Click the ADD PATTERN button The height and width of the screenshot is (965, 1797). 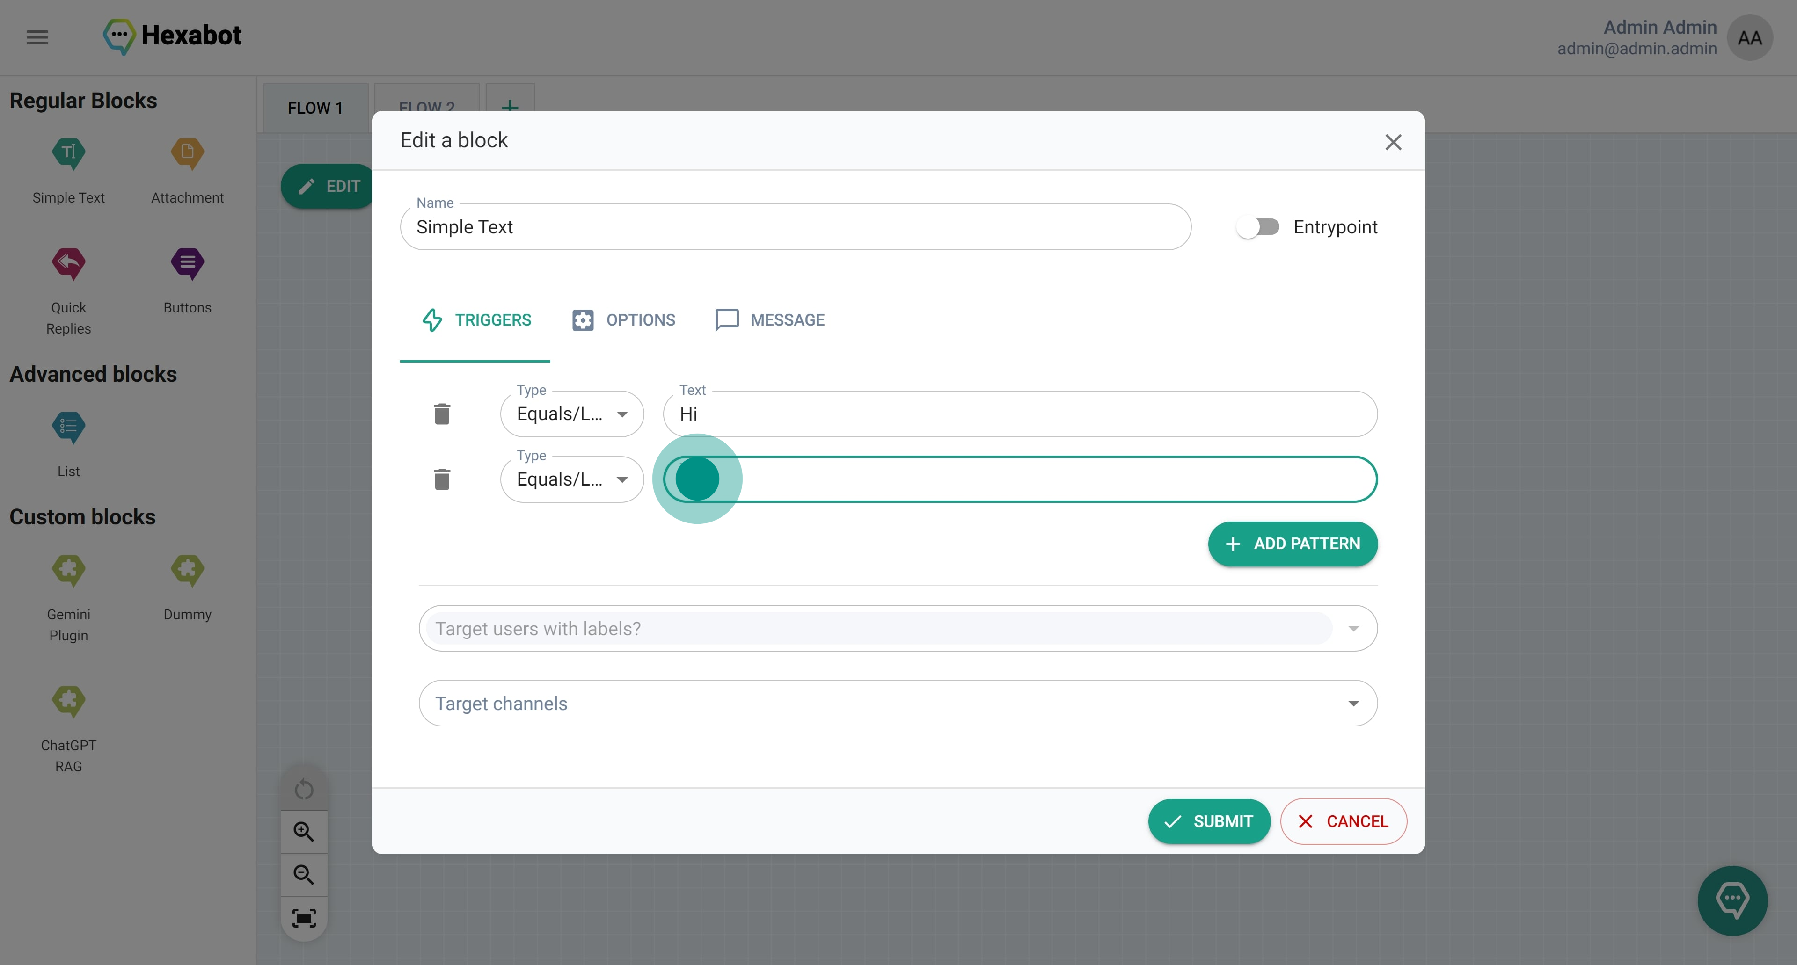1293,544
